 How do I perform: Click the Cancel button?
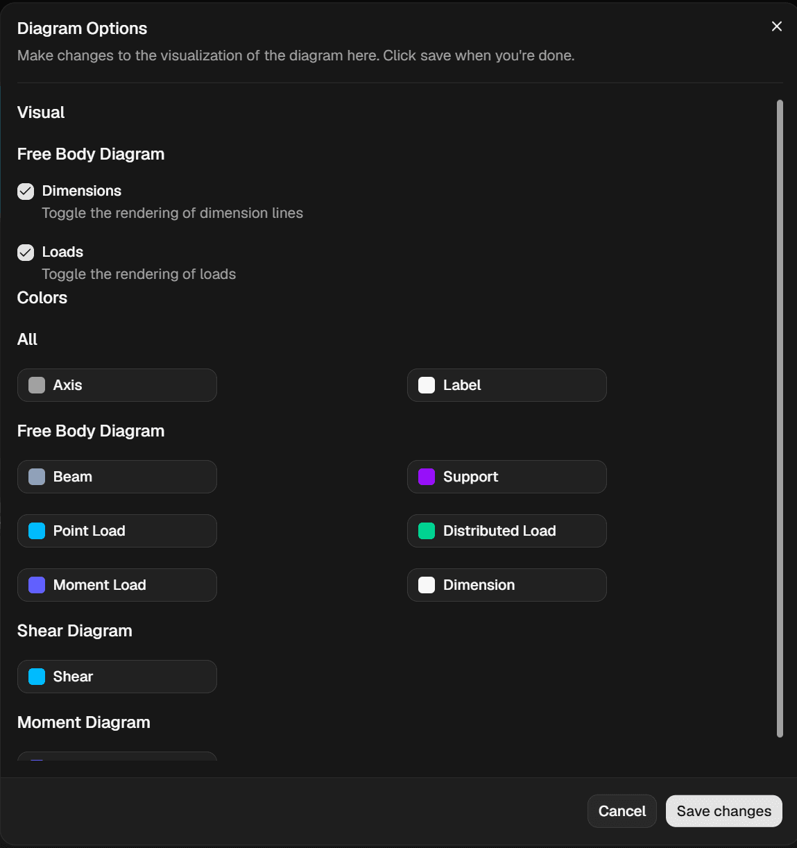622,811
